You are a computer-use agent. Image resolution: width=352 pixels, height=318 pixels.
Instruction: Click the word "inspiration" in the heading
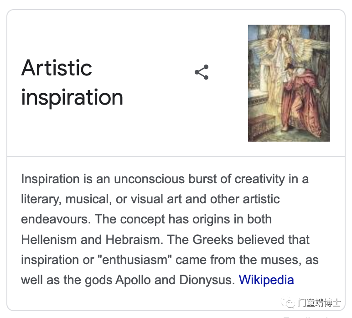pos(72,97)
